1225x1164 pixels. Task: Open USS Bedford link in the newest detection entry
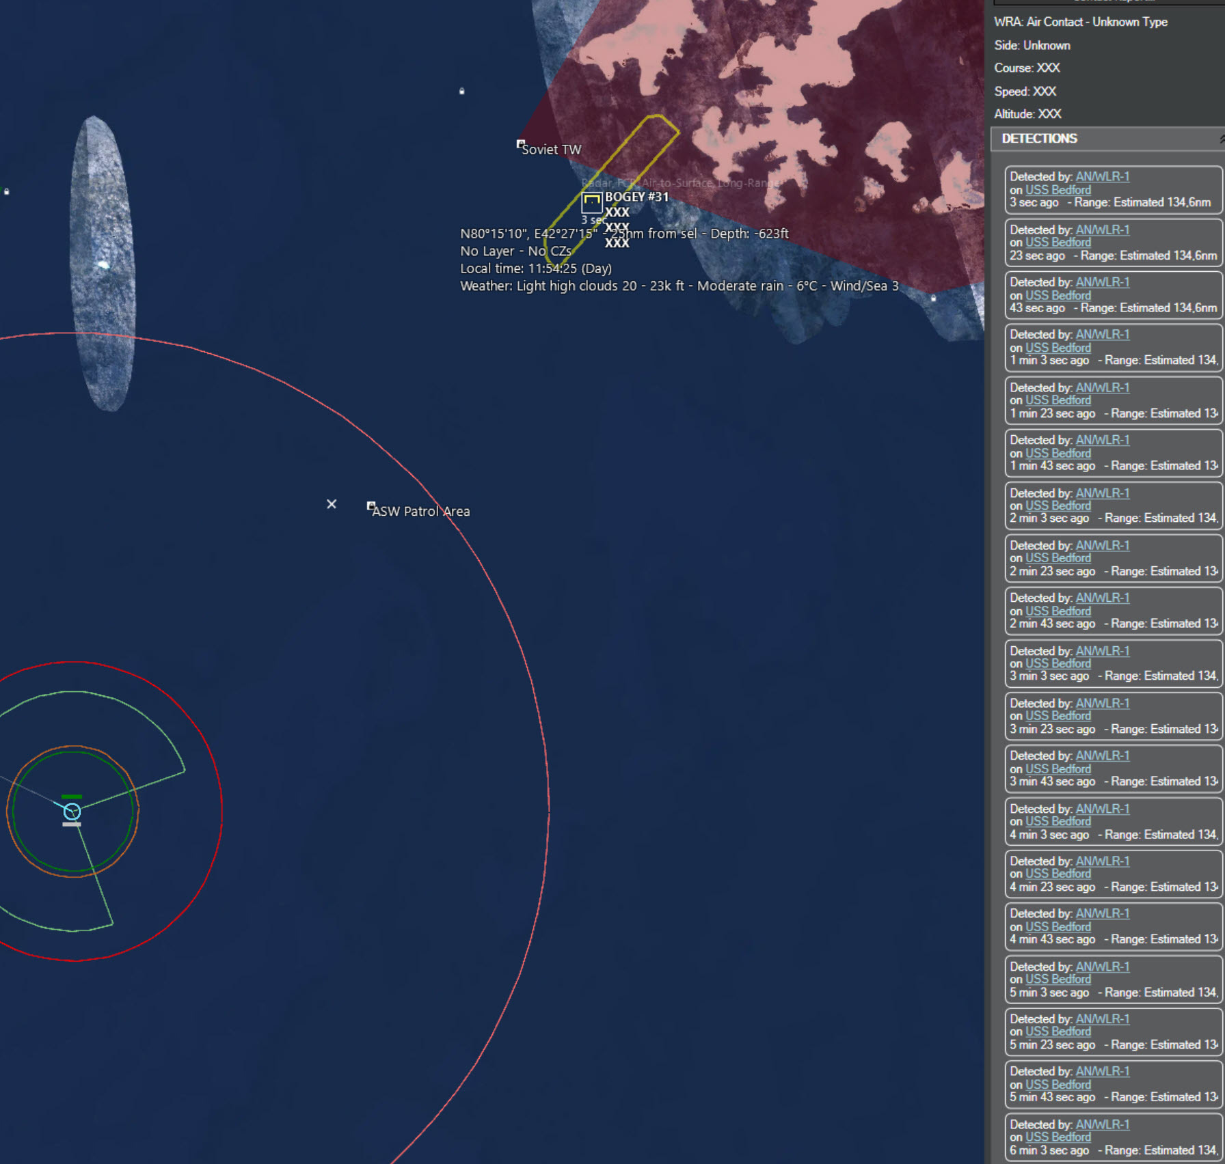coord(1058,190)
